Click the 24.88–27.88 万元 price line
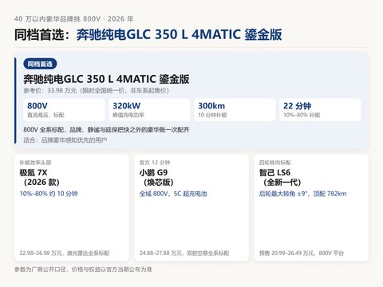 pyautogui.click(x=184, y=253)
